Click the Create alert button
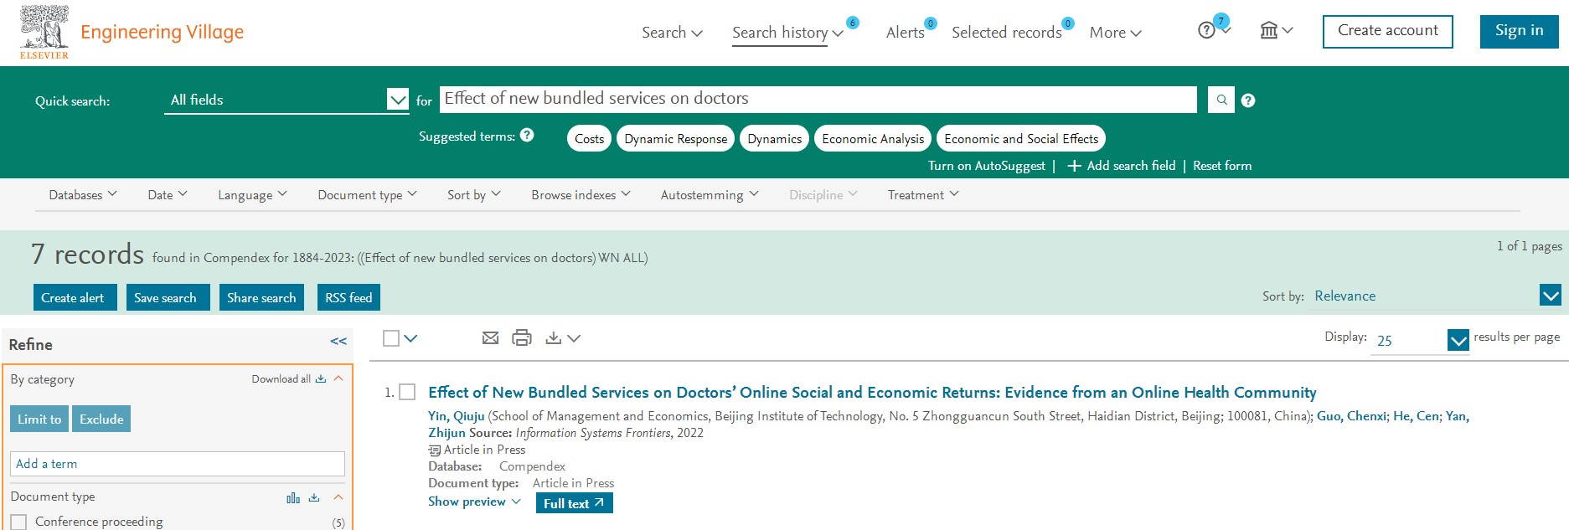This screenshot has width=1569, height=530. (x=73, y=298)
